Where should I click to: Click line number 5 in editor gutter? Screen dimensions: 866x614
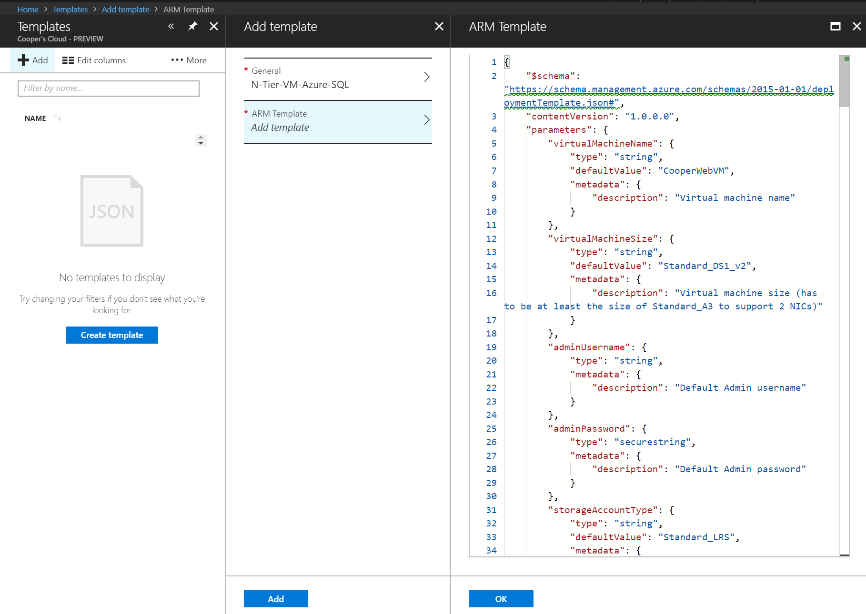[x=494, y=143]
